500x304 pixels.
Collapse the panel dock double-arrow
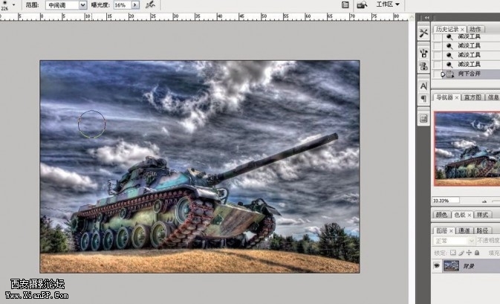click(x=427, y=18)
